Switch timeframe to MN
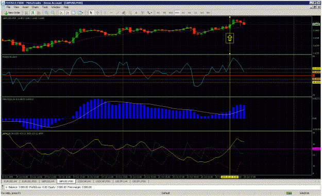Viewport: 322px width, 196px height. coord(208,13)
